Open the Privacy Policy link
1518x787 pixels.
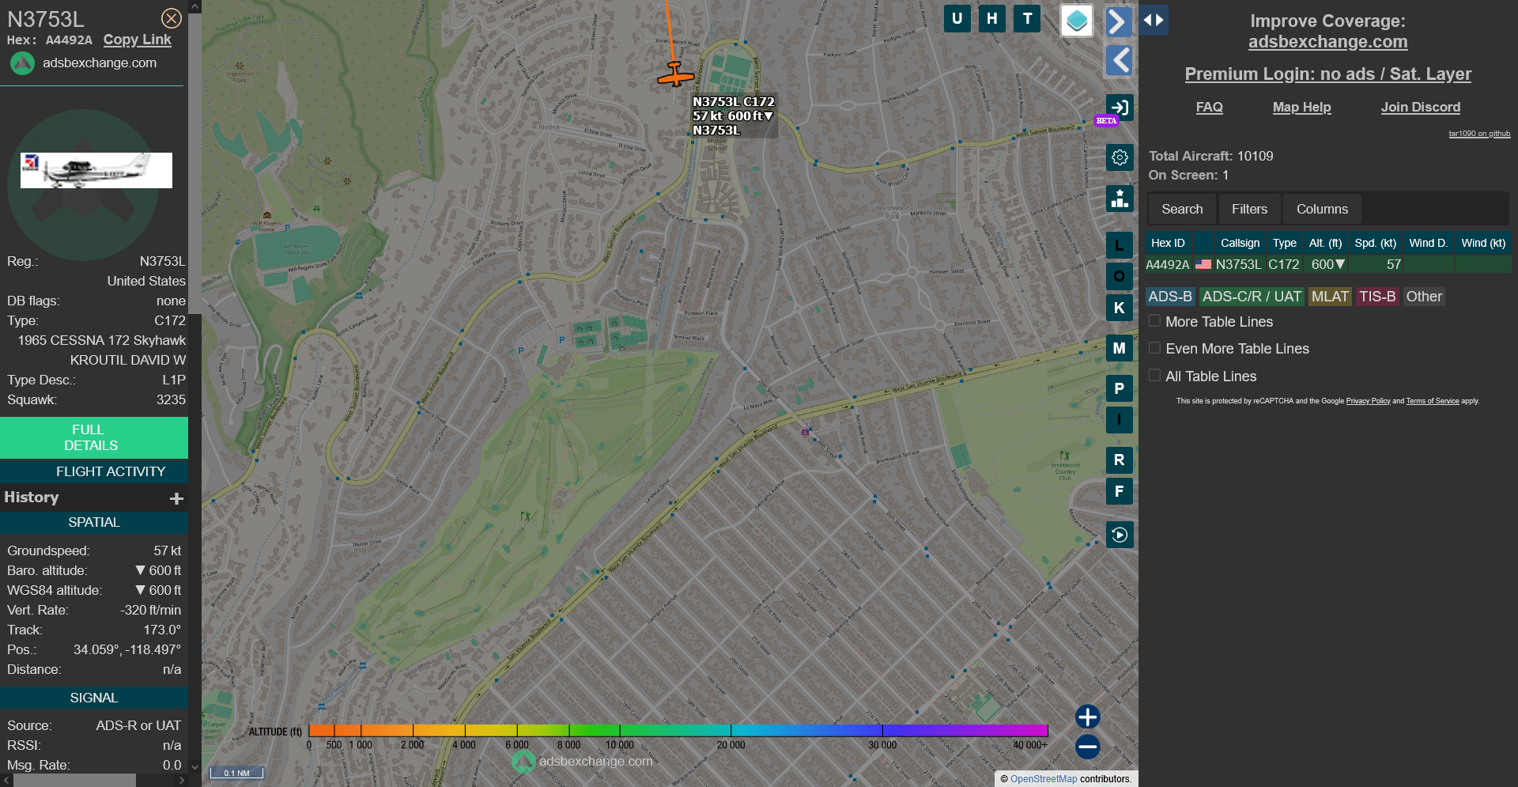pyautogui.click(x=1368, y=401)
